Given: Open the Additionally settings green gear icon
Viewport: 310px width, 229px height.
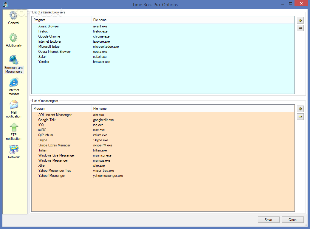Looking at the screenshot, I should 13,38.
